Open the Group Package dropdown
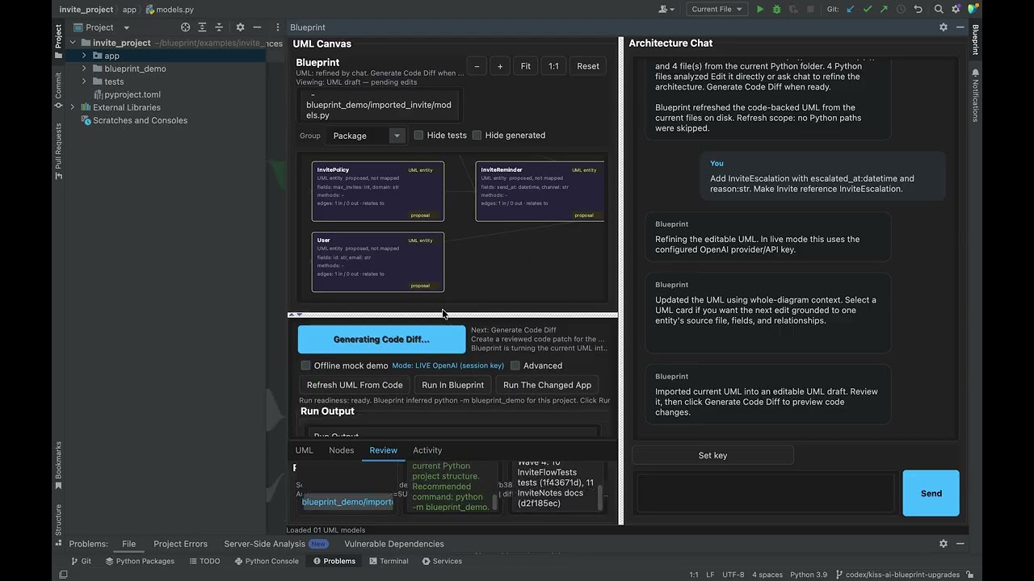Image resolution: width=1034 pixels, height=581 pixels. [x=366, y=136]
